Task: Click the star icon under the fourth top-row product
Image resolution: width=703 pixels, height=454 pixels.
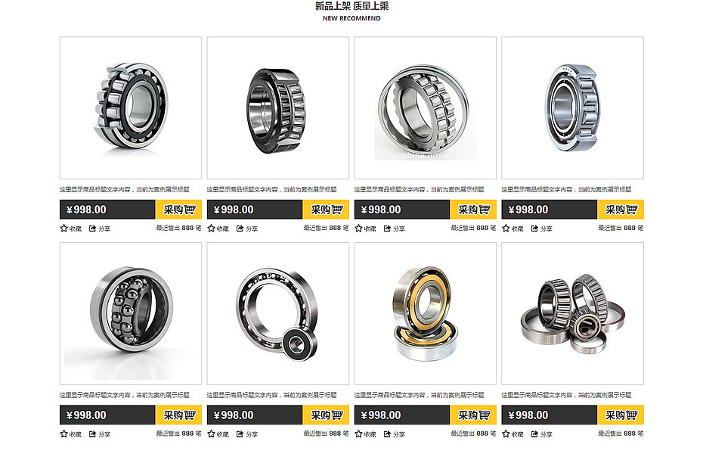Action: pyautogui.click(x=506, y=229)
